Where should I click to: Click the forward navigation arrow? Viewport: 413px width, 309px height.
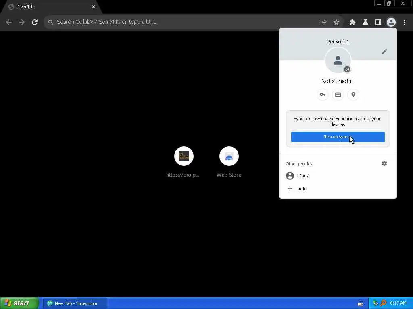tap(22, 22)
